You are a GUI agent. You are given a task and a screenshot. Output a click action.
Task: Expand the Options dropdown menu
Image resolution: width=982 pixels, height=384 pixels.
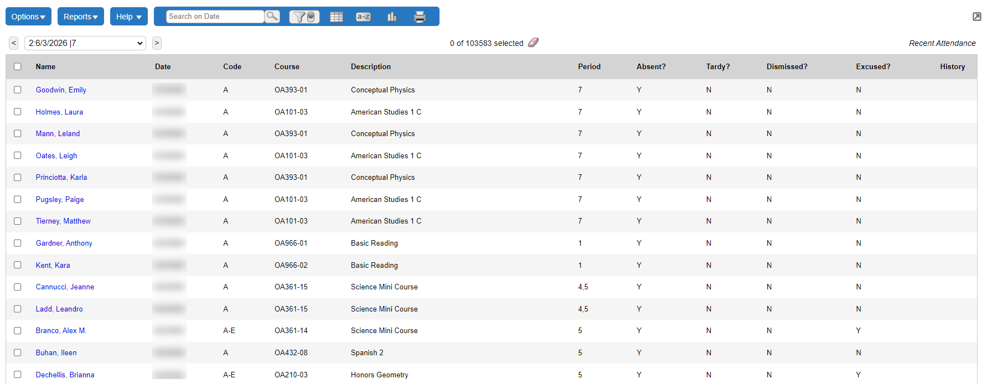[x=28, y=17]
